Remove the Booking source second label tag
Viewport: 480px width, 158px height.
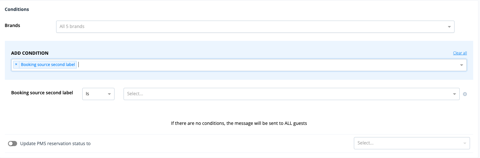point(16,64)
